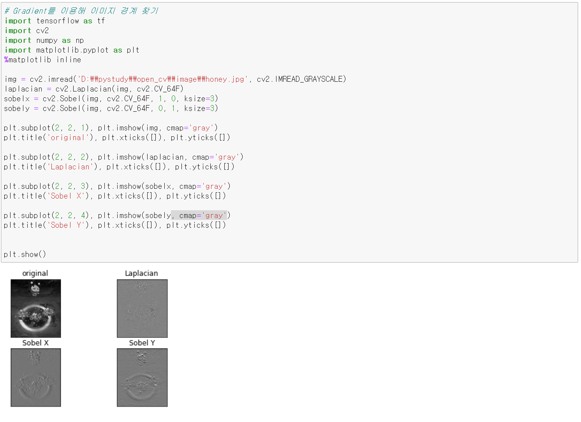
Task: Click the 'Sobel Y' plot title
Action: pyautogui.click(x=142, y=343)
